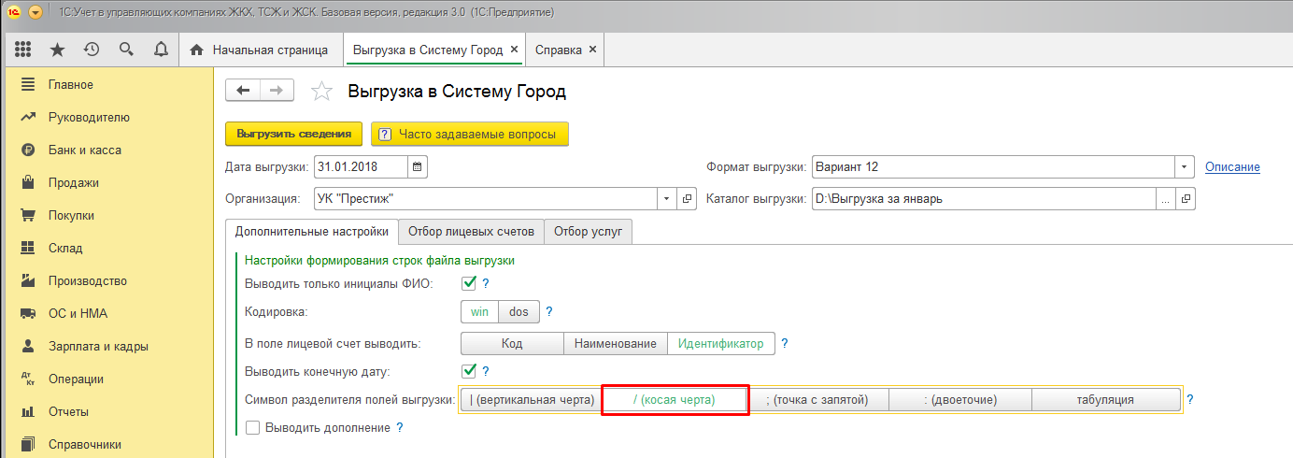Toggle Выводить конечную дату checkbox
Image resolution: width=1293 pixels, height=458 pixels.
[x=469, y=371]
